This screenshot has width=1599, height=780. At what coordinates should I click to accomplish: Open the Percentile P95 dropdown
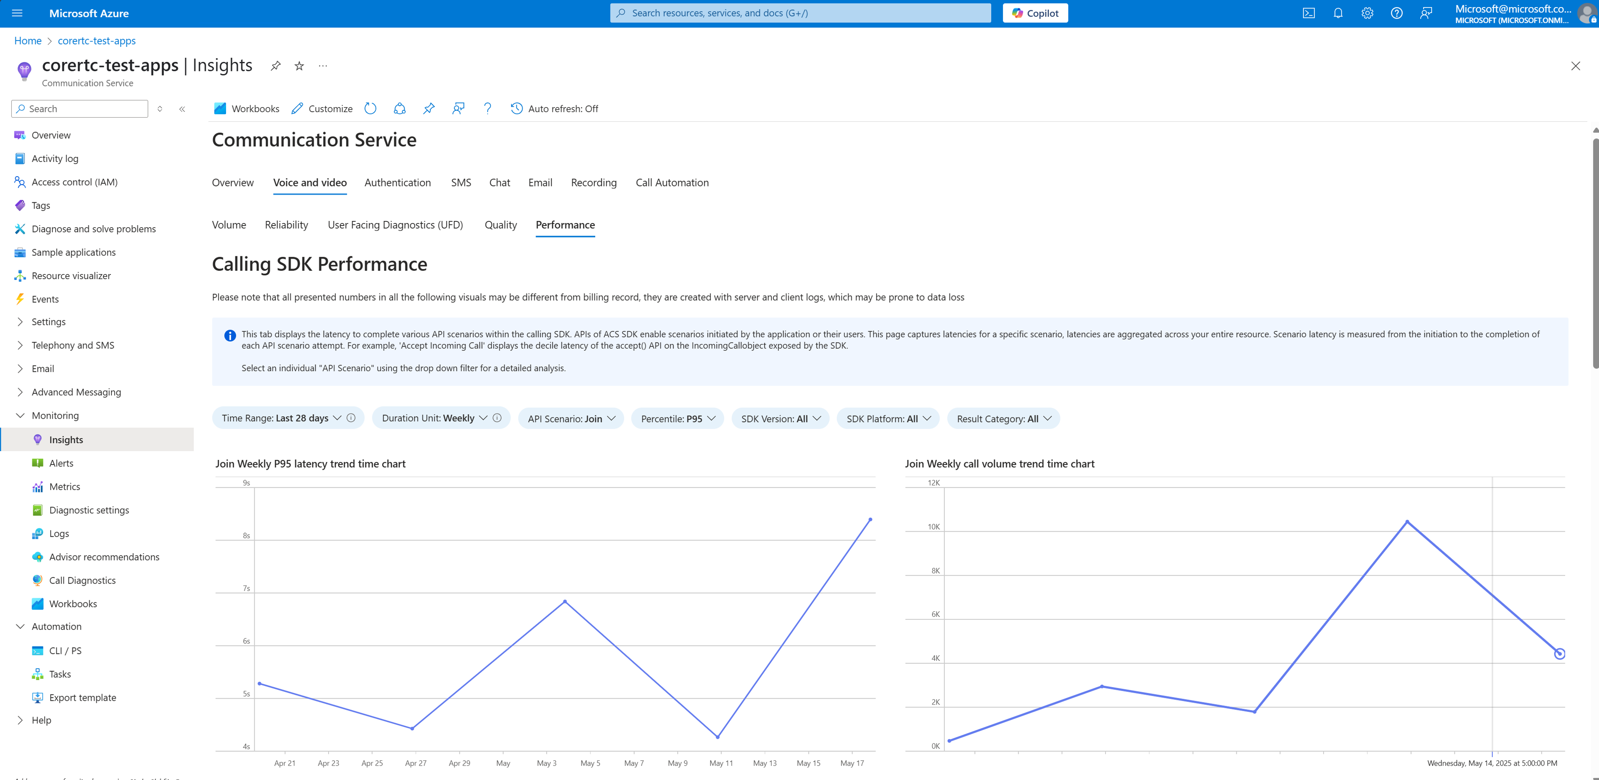click(677, 419)
